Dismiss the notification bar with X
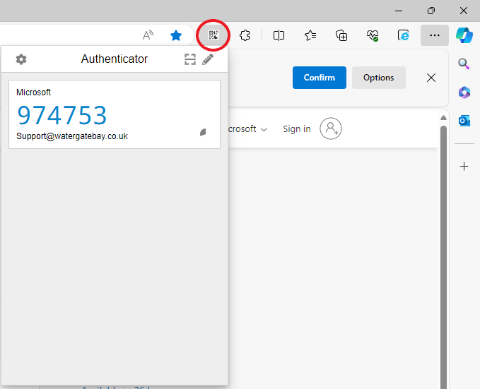 coord(431,78)
